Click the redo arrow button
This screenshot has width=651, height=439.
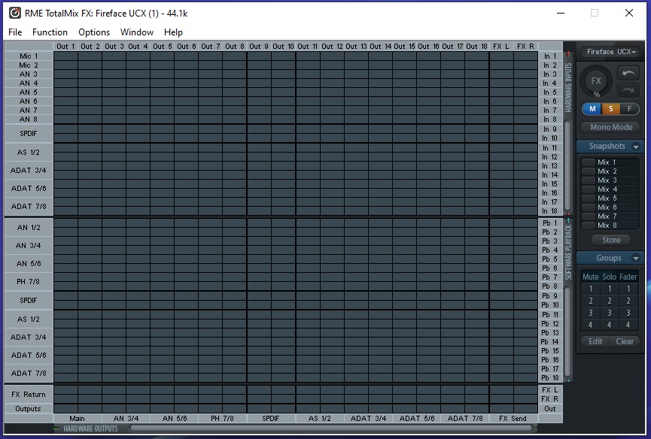pos(628,90)
